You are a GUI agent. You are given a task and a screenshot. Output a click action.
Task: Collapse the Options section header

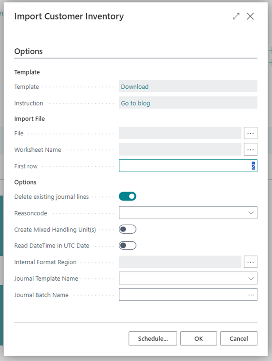click(28, 51)
